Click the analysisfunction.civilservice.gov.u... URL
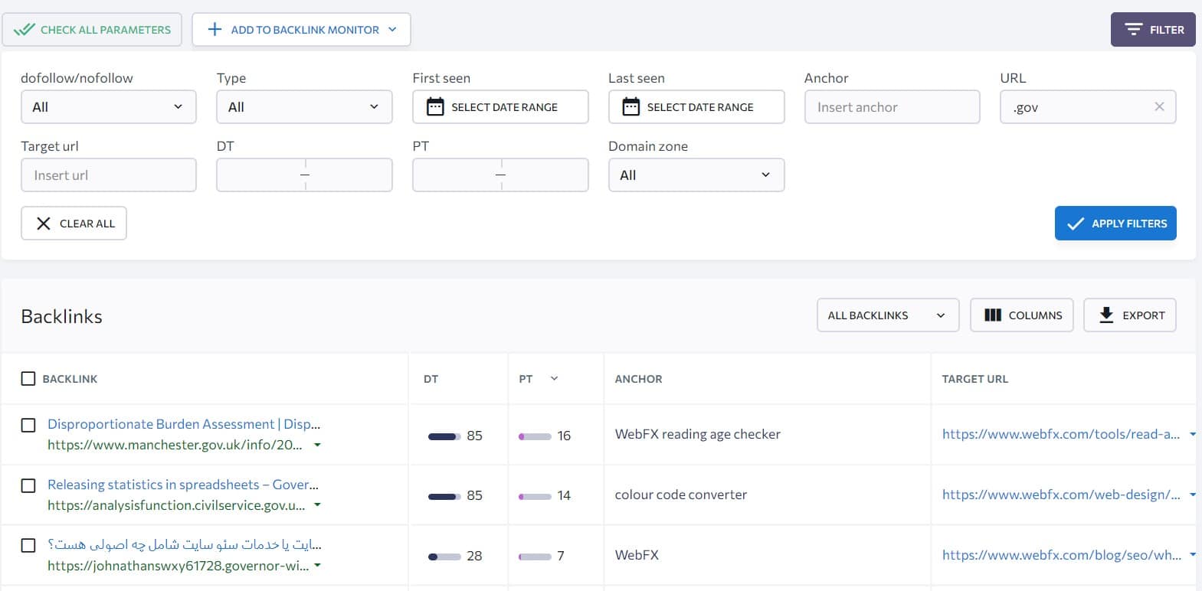The height and width of the screenshot is (591, 1202). [x=176, y=505]
